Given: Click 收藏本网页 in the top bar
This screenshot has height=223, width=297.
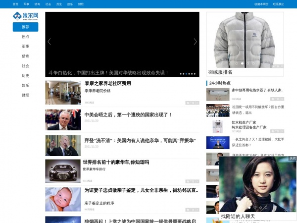Looking at the screenshot, I should (261, 4).
